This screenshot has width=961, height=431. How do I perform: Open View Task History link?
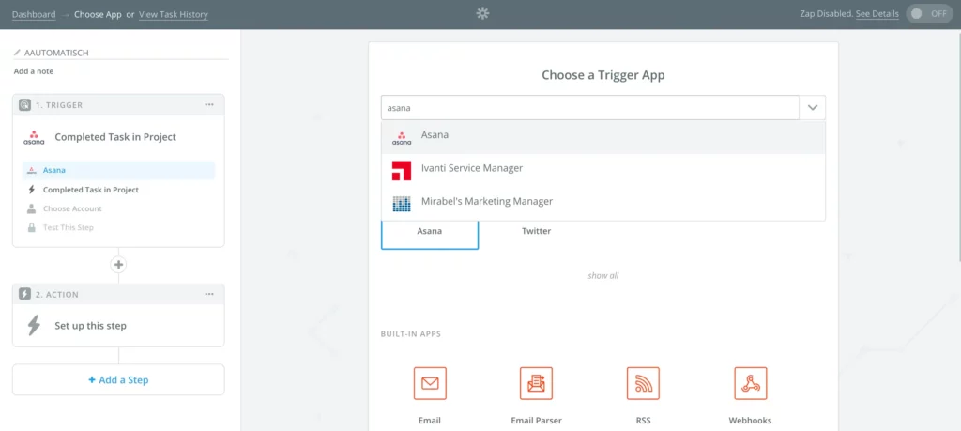[174, 14]
